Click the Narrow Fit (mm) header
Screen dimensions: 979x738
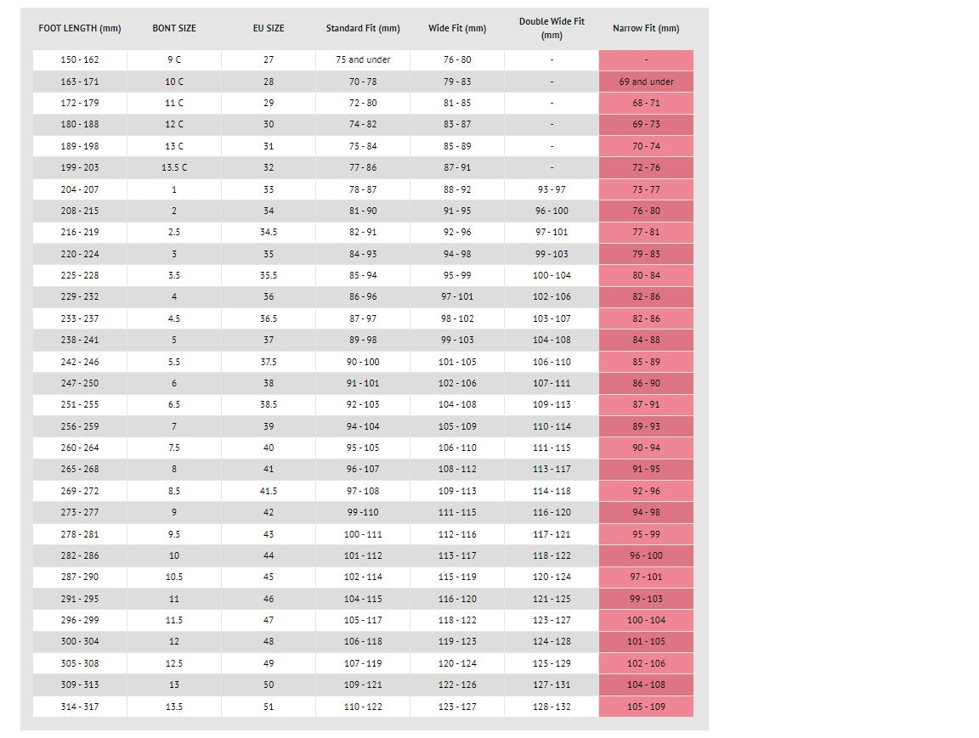[646, 28]
